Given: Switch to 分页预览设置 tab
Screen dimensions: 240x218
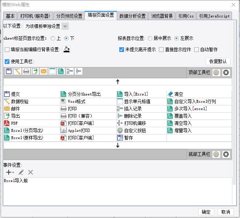Looking at the screenshot, I should pyautogui.click(x=69, y=16).
